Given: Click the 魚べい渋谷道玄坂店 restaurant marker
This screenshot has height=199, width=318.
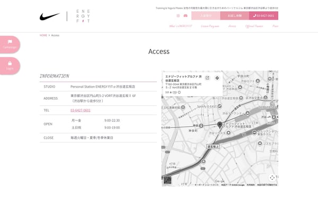Looking at the screenshot, I should click(x=241, y=98).
